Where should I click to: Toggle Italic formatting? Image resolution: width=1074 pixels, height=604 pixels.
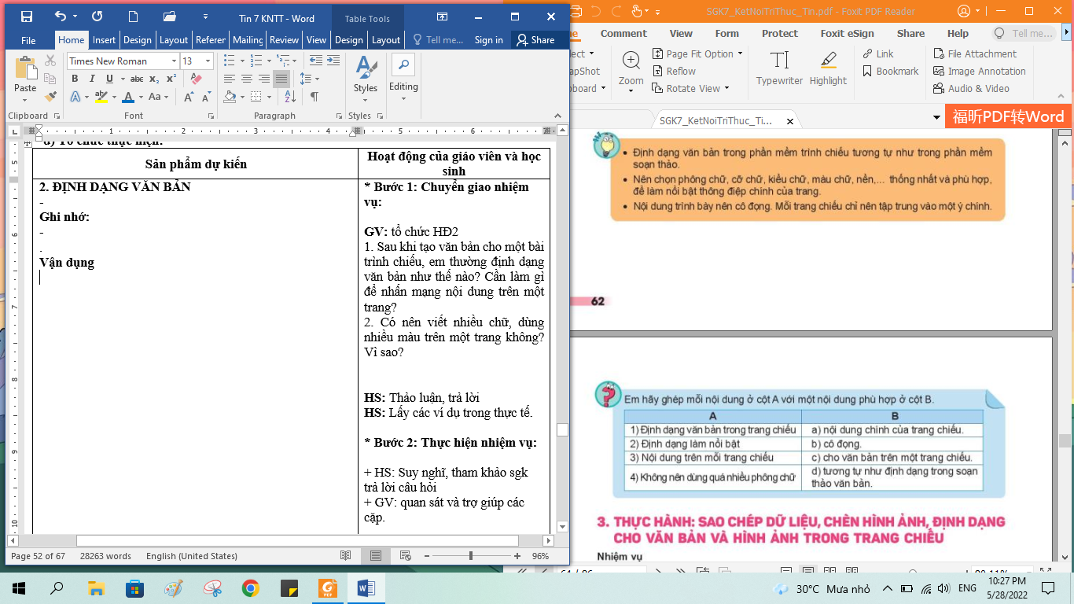92,79
